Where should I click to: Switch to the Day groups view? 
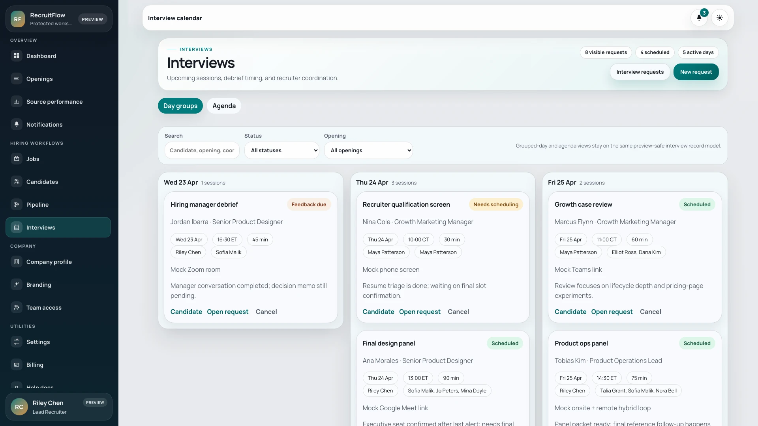coord(180,106)
